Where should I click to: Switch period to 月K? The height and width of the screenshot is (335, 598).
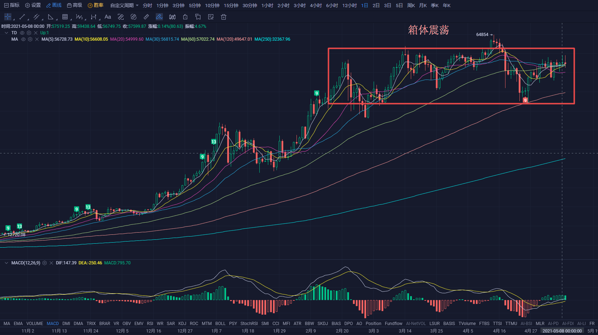click(x=423, y=5)
